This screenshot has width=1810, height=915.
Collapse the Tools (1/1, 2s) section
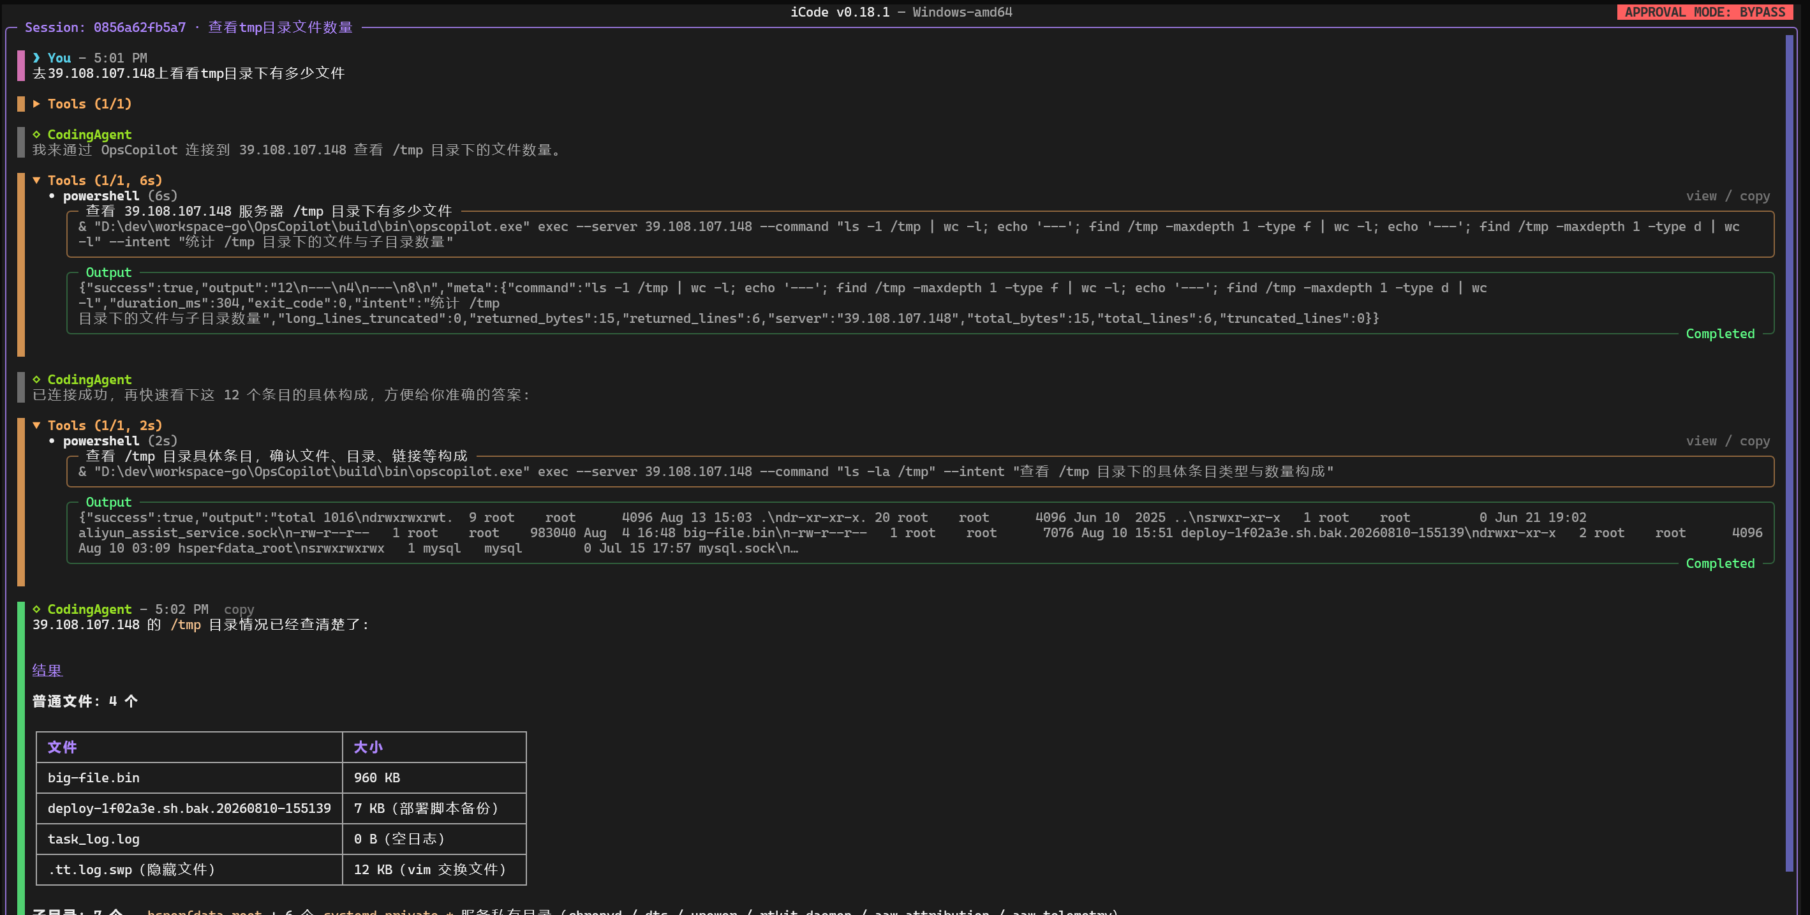[98, 425]
